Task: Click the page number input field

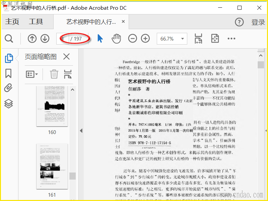Action: click(x=63, y=39)
